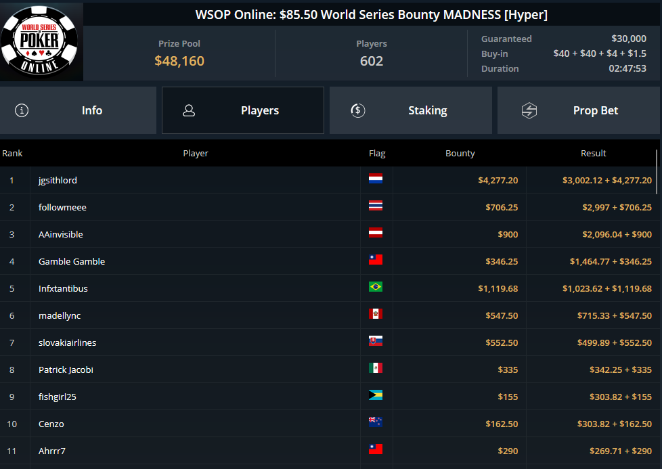This screenshot has width=662, height=469.
Task: Select player slovakiairlines in the list
Action: click(x=68, y=342)
